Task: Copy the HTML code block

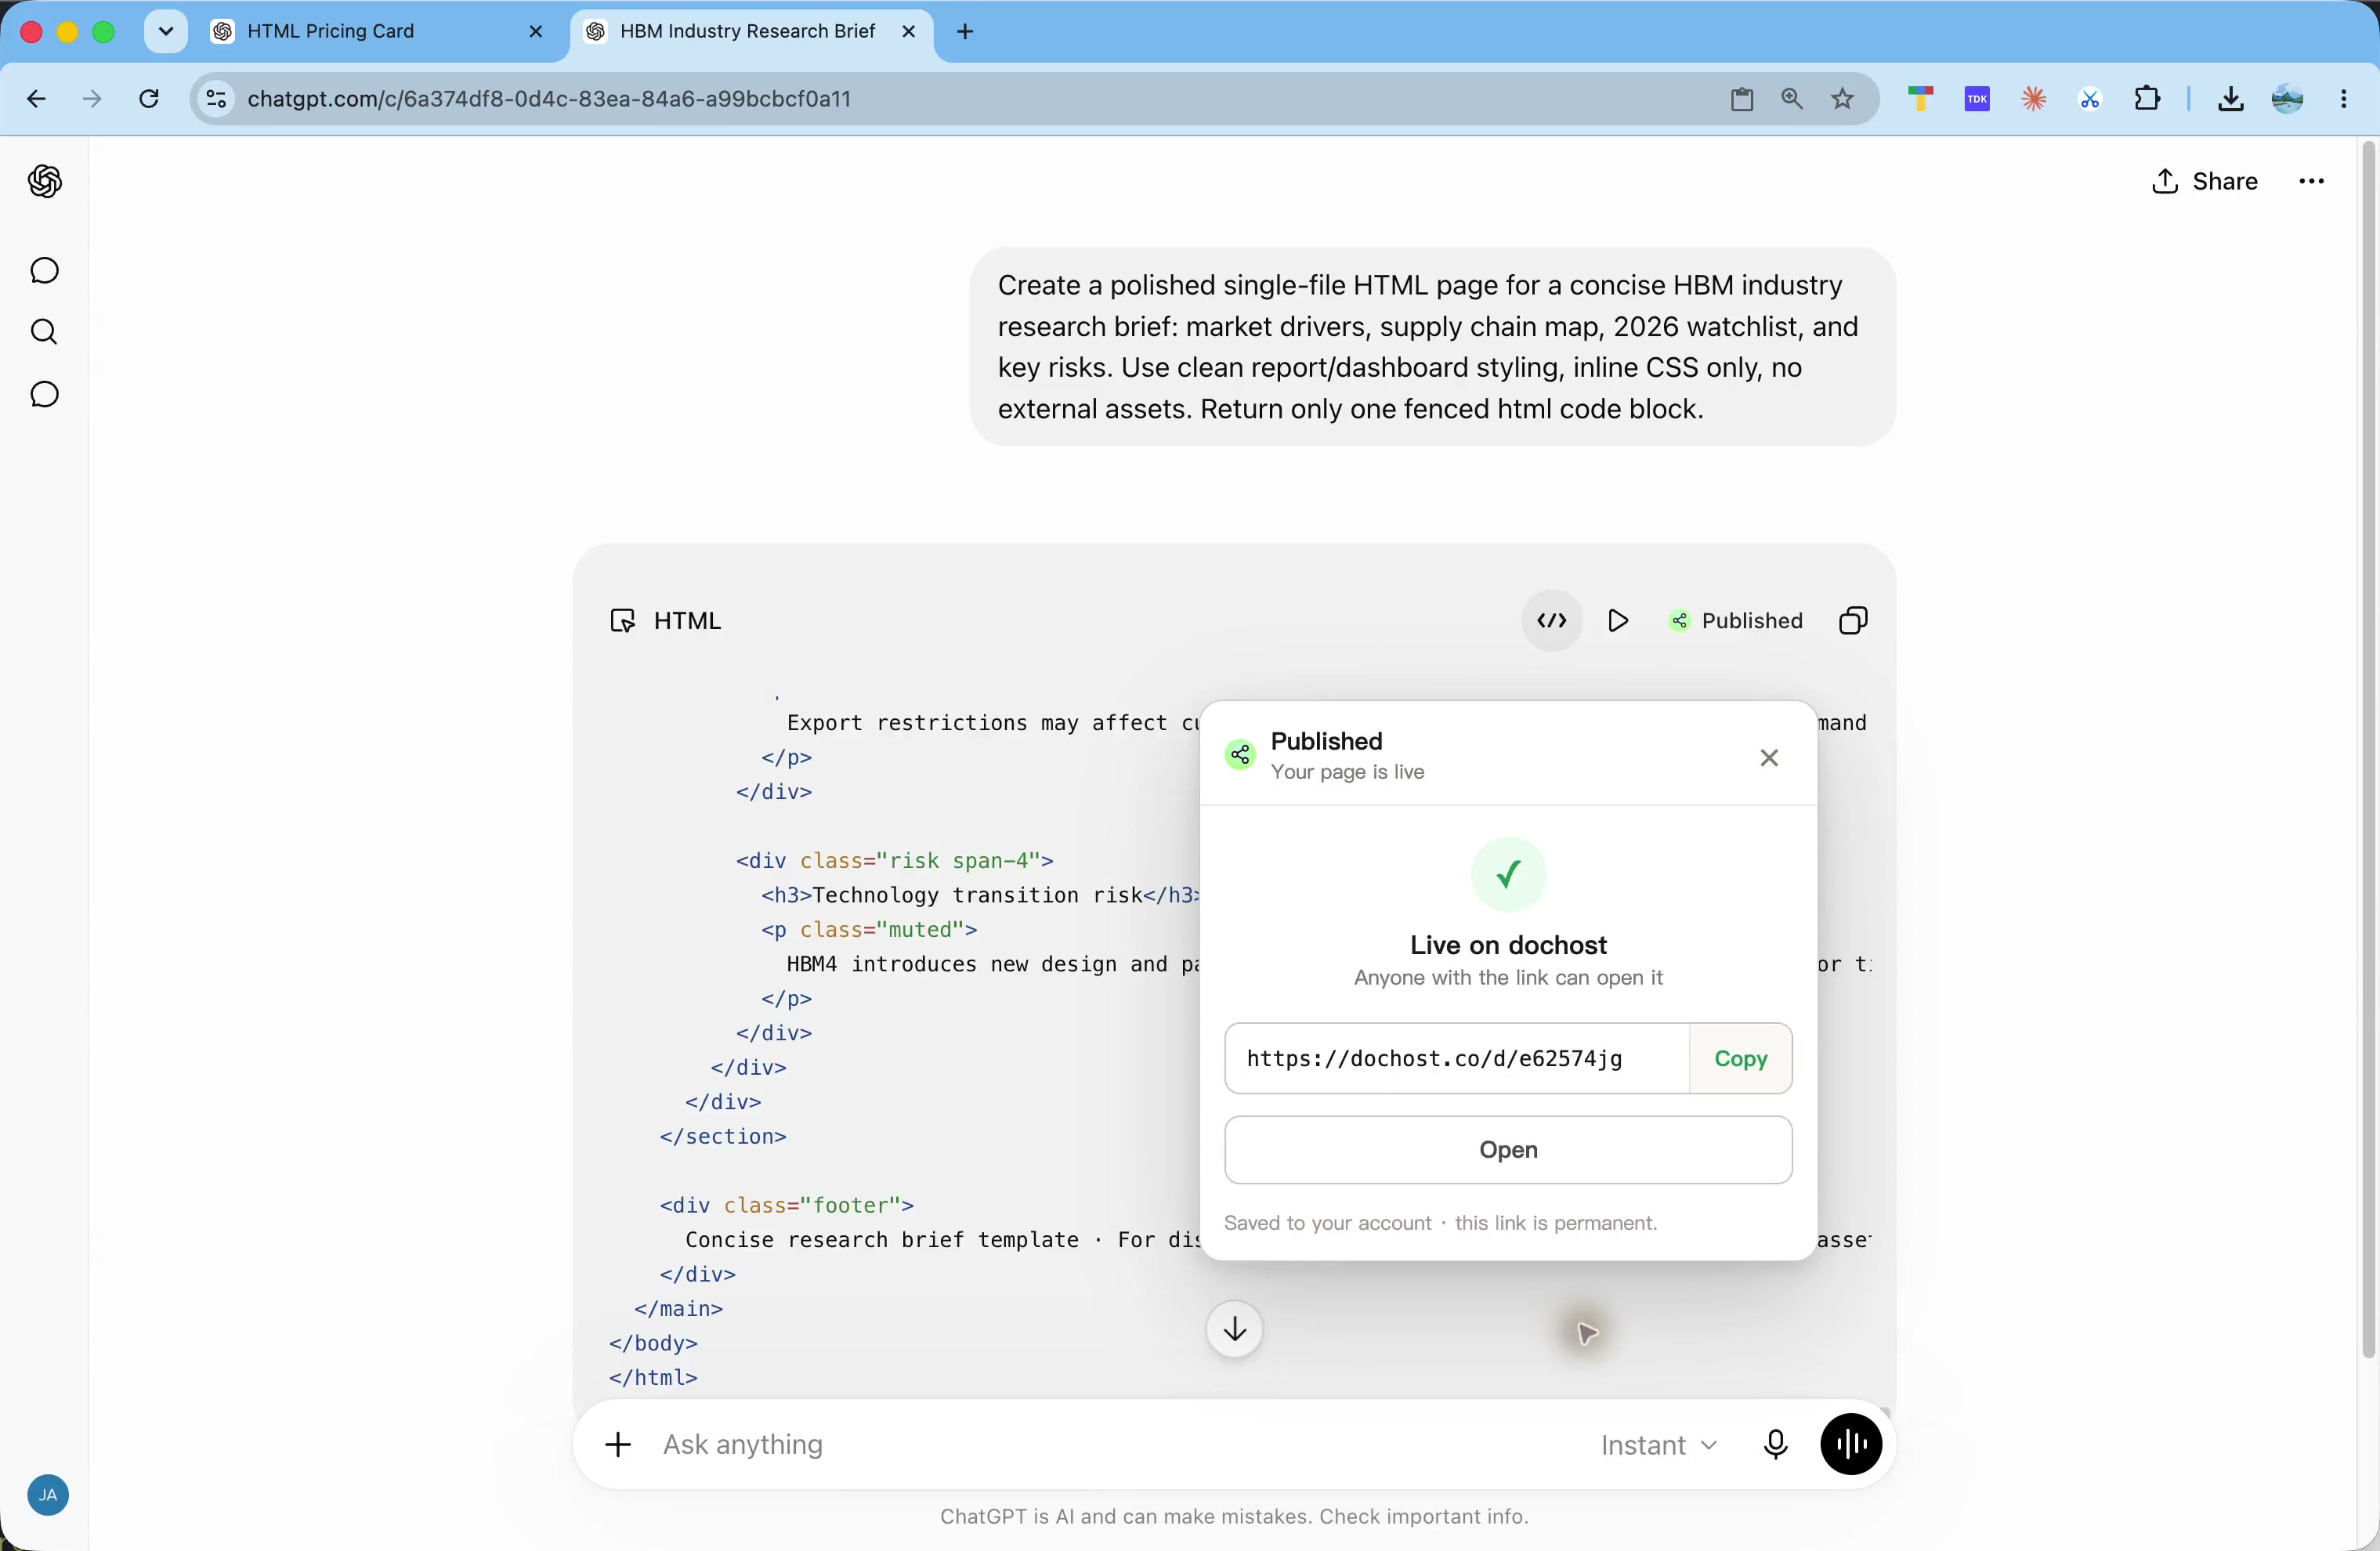Action: tap(1852, 620)
